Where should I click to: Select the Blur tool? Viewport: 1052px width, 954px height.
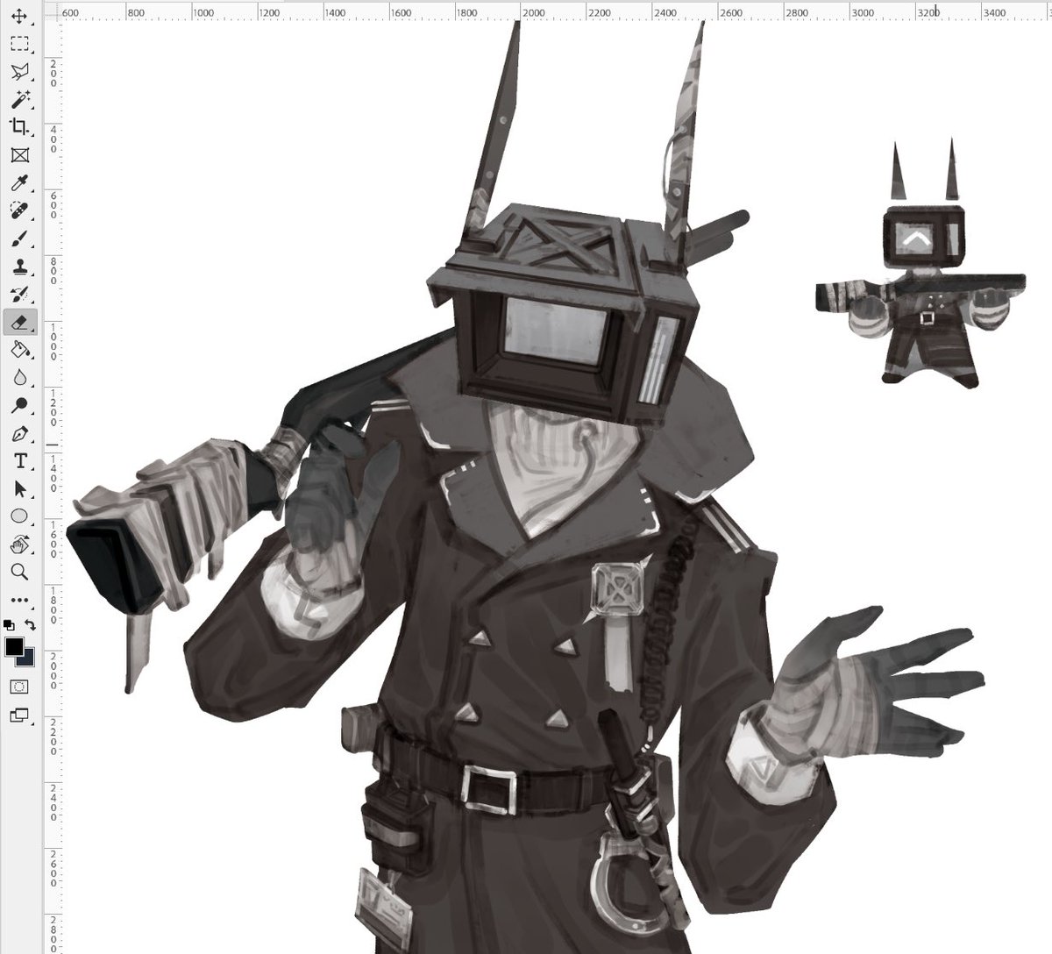pyautogui.click(x=19, y=378)
